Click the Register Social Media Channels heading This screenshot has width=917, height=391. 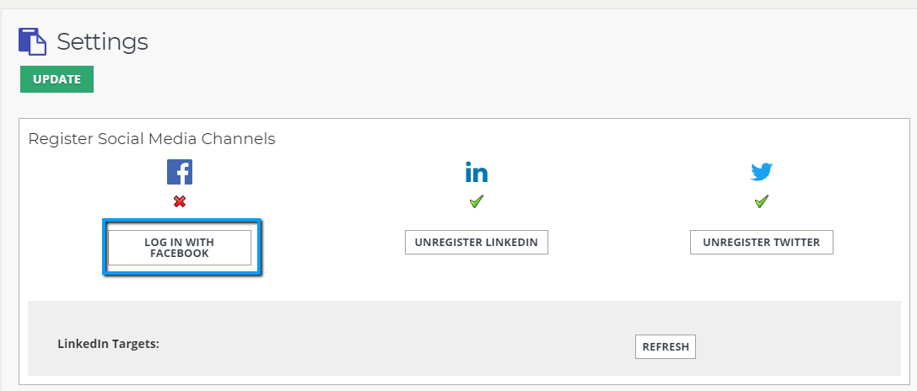(152, 139)
